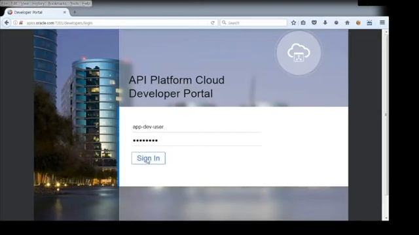
Task: Open the Tools menu
Action: coord(75,3)
